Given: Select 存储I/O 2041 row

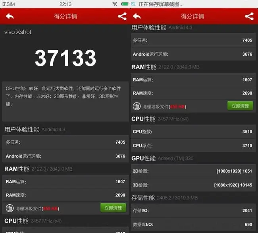Looking at the screenshot, I should (193, 210).
